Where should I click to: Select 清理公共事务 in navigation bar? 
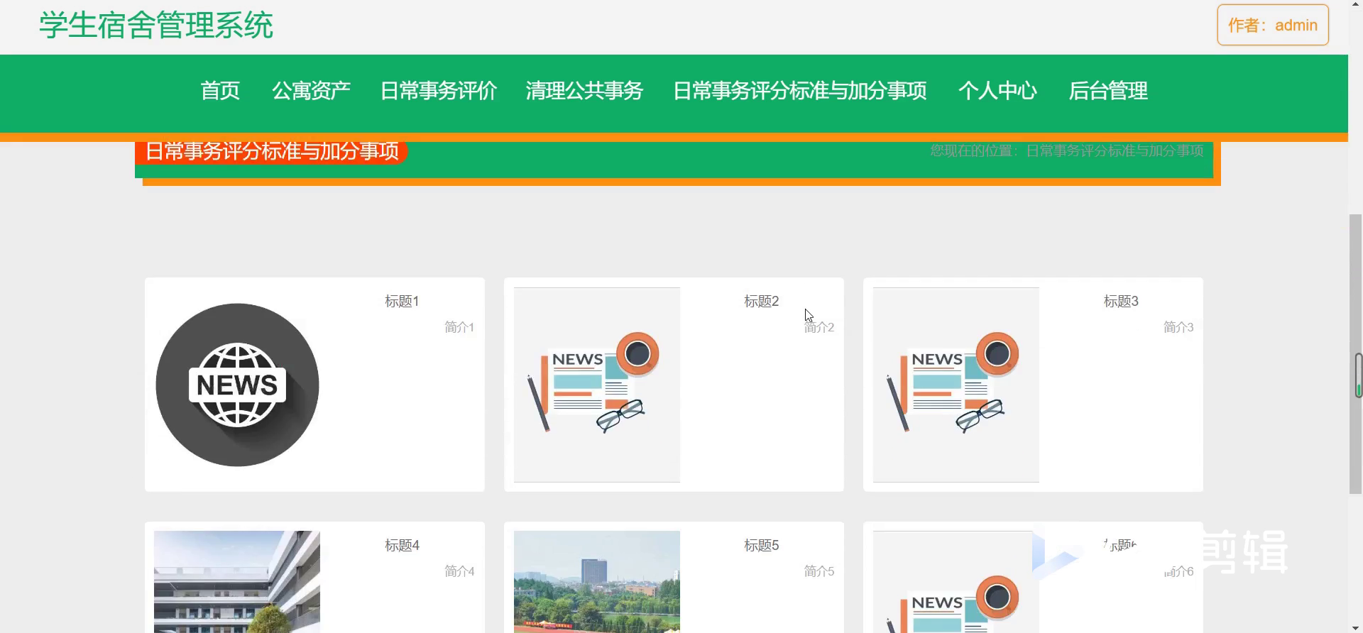pos(584,91)
